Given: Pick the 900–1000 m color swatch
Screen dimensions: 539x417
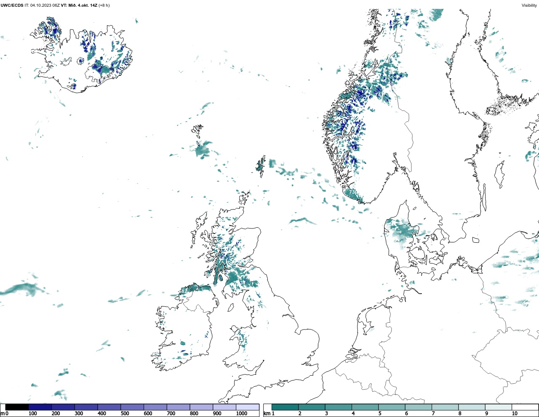Looking at the screenshot, I should (224, 407).
